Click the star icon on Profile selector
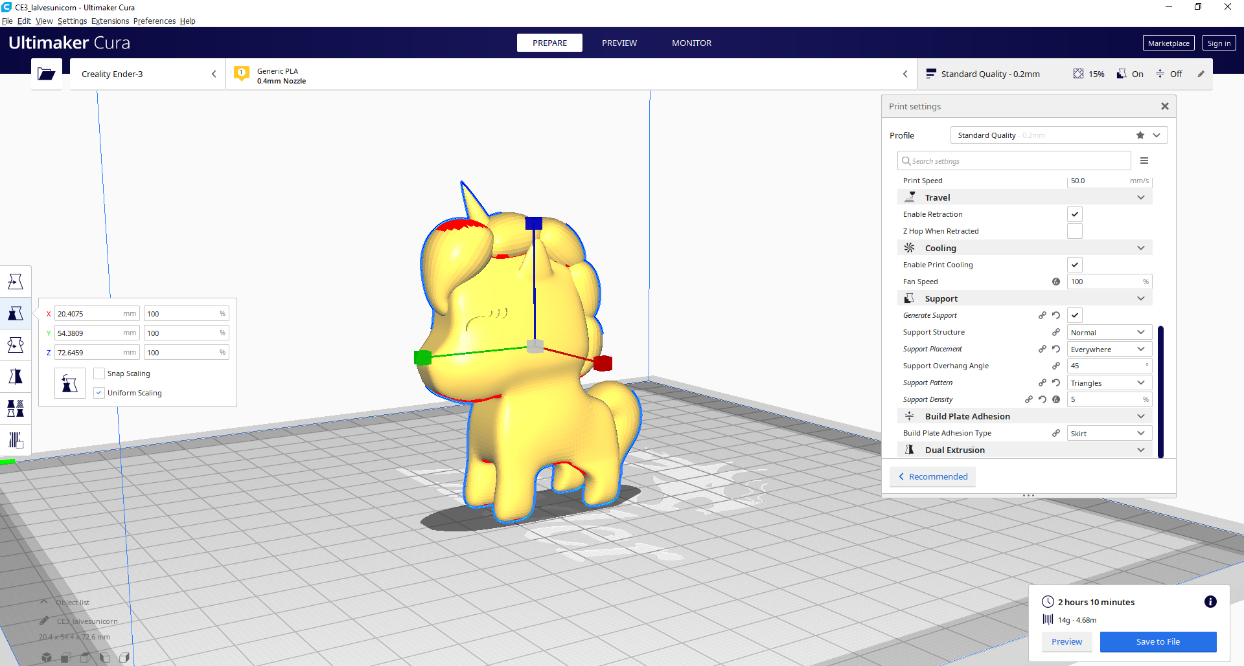The width and height of the screenshot is (1244, 666). tap(1140, 135)
